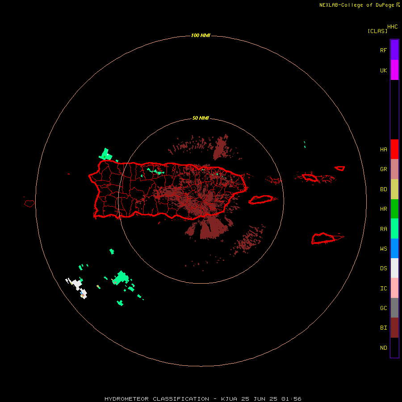Viewport: 402px width, 402px height.
Task: Click the UK legend label
Action: (x=383, y=70)
